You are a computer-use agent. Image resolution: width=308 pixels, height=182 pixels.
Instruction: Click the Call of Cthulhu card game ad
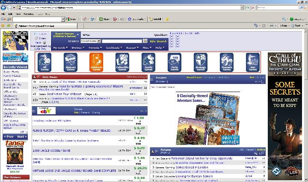point(285,116)
